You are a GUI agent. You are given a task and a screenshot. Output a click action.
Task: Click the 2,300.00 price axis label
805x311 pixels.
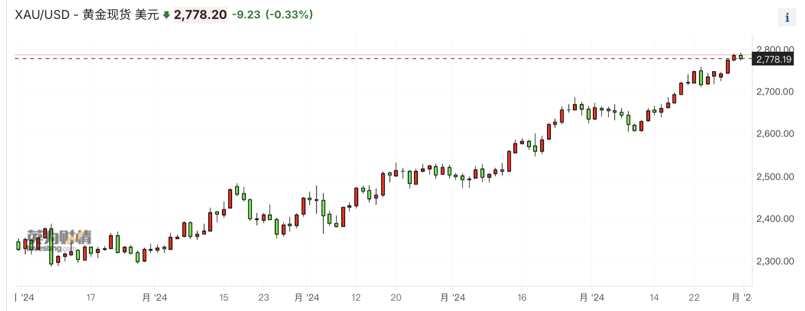(x=775, y=261)
